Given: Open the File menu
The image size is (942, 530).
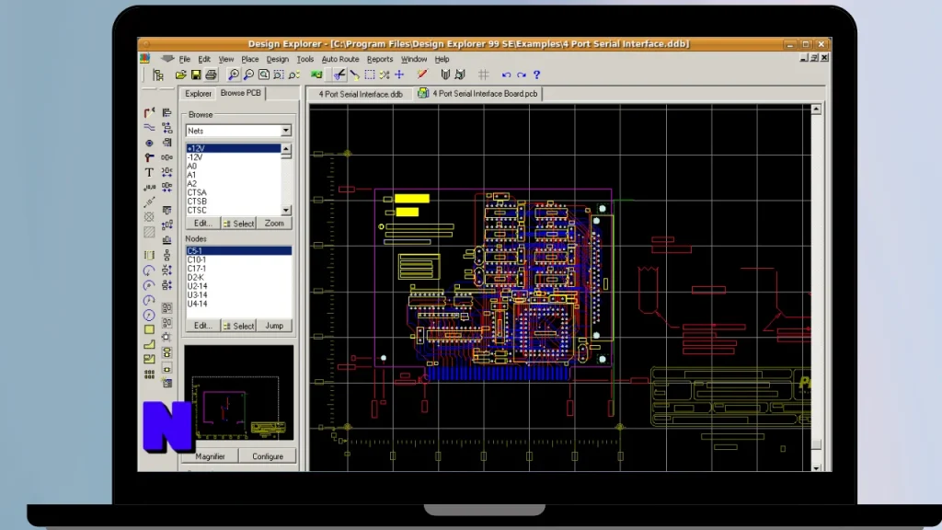Looking at the screenshot, I should (x=184, y=59).
